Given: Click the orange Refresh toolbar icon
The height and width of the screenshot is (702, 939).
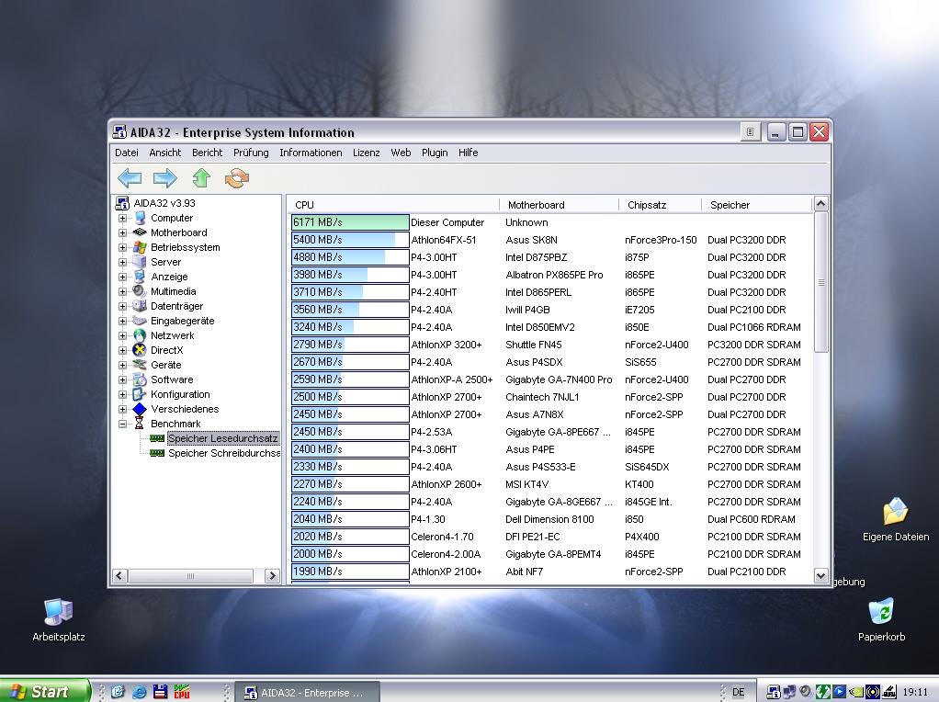Looking at the screenshot, I should click(237, 178).
